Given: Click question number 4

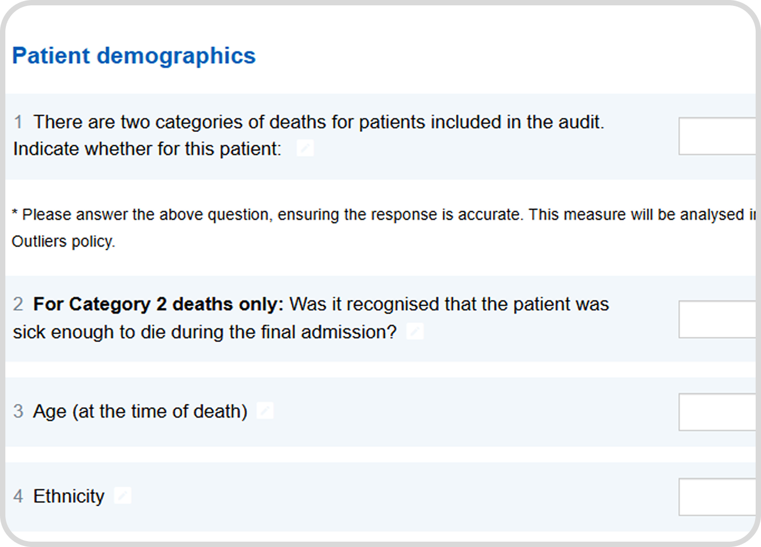Looking at the screenshot, I should pyautogui.click(x=18, y=496).
